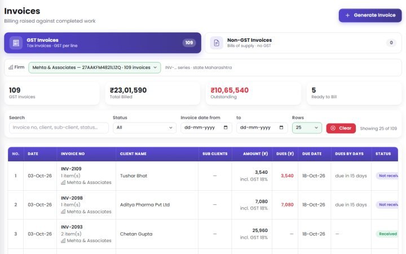This screenshot has width=406, height=254.
Task: Click '2 item(s)' under INV-2093
Action: click(x=71, y=234)
